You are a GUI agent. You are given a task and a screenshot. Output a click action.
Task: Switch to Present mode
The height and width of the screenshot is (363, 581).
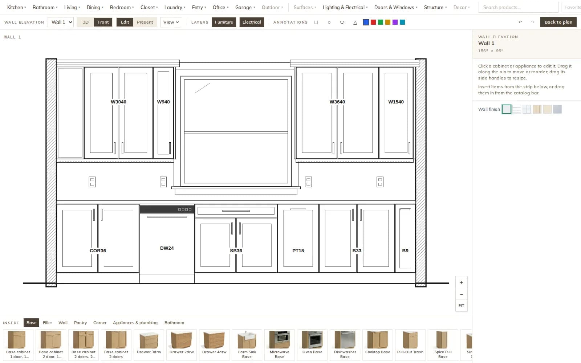coord(145,22)
